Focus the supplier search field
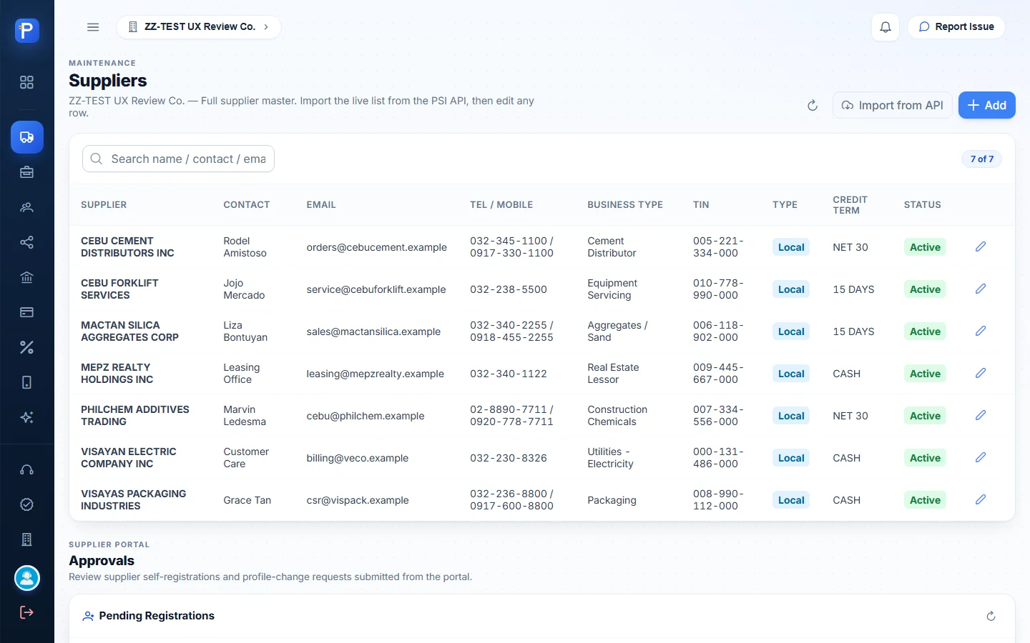This screenshot has height=643, width=1030. pyautogui.click(x=179, y=159)
